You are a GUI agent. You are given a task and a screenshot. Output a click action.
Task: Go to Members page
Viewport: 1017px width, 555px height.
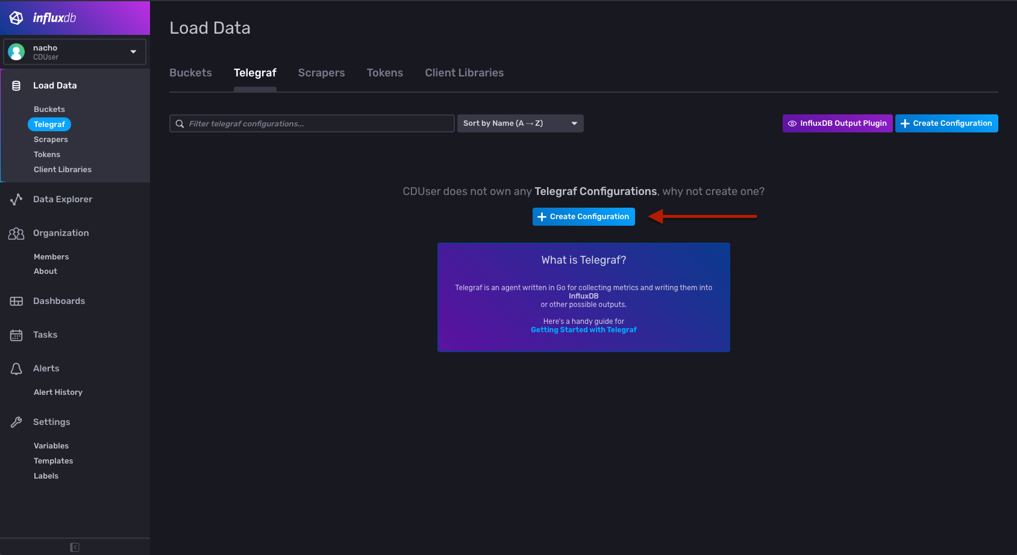click(x=51, y=257)
